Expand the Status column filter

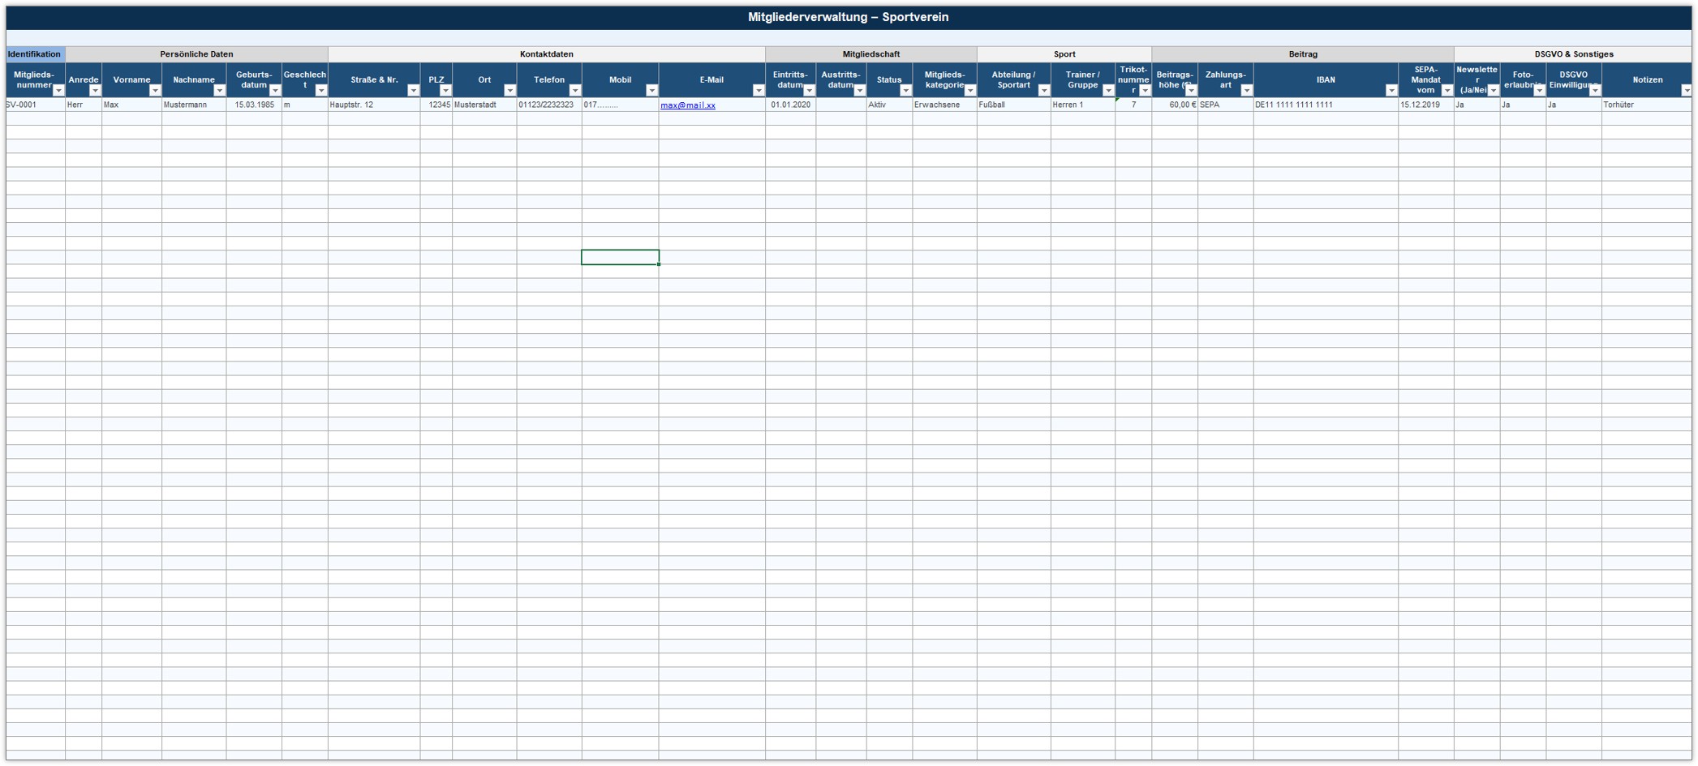coord(905,91)
